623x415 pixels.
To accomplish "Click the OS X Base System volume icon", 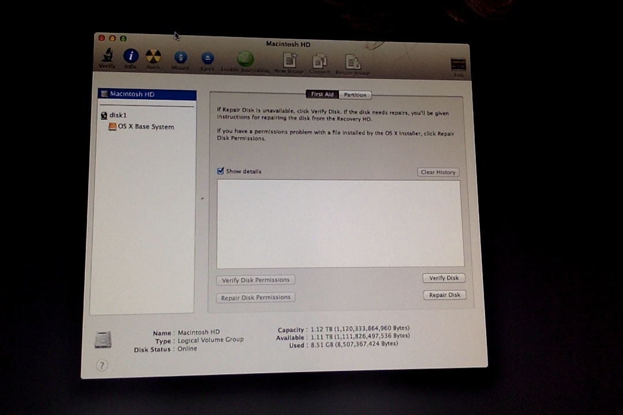I will [112, 127].
